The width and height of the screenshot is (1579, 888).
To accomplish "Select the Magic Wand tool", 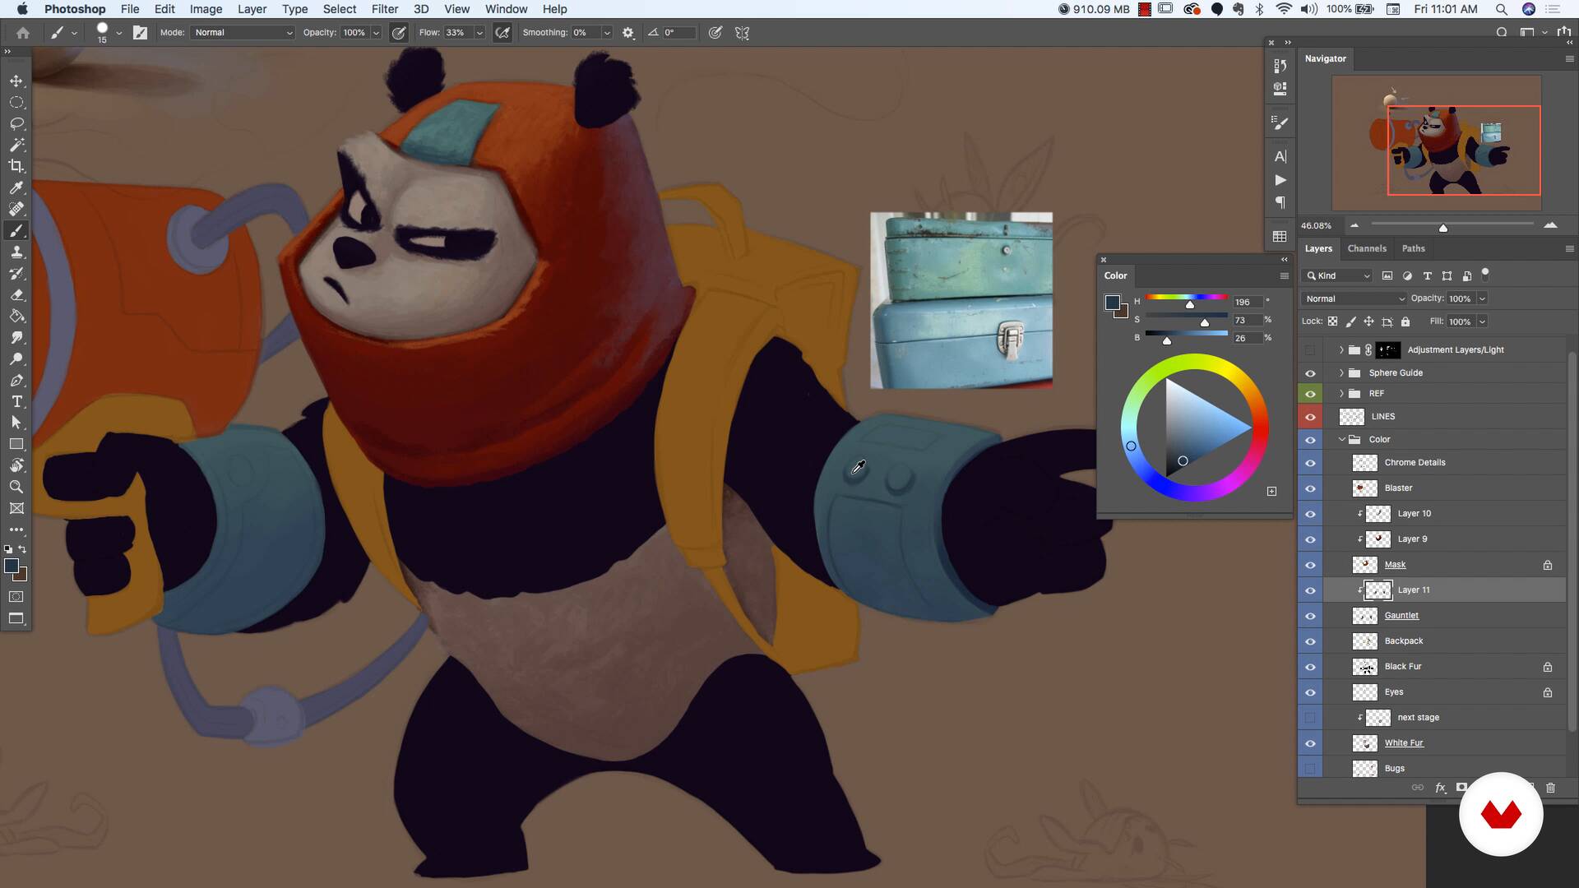I will point(16,145).
